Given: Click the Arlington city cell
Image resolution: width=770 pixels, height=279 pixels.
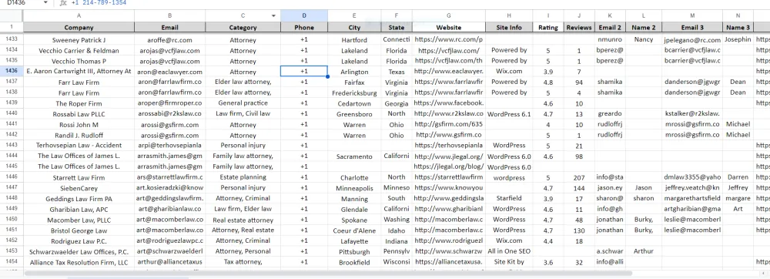Looking at the screenshot, I should (354, 71).
